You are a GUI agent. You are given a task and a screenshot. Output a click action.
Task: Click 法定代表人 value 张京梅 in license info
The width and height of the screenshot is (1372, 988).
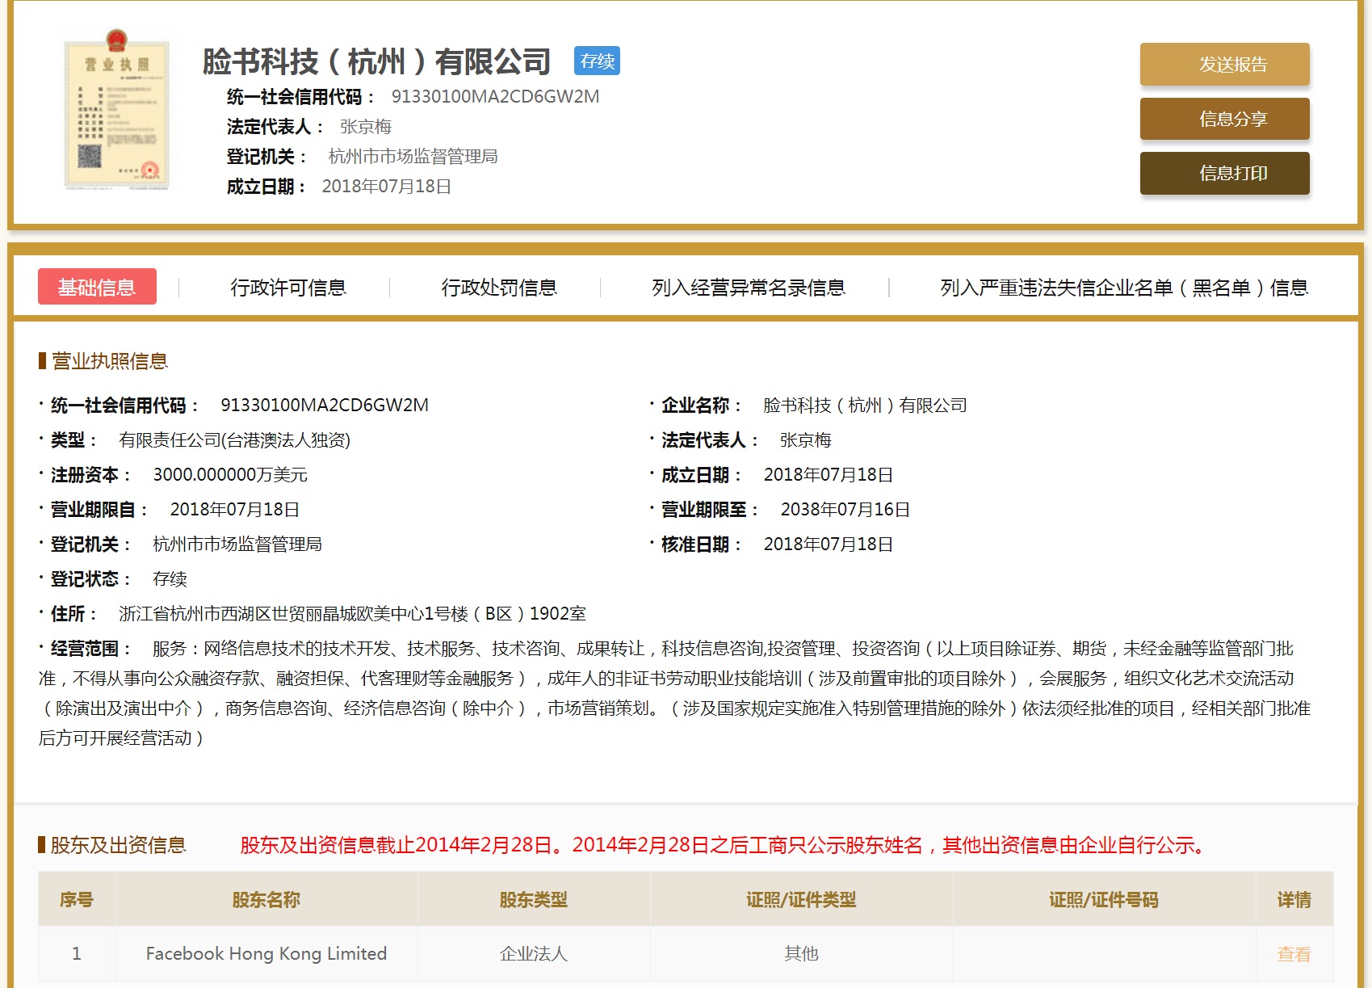[805, 440]
